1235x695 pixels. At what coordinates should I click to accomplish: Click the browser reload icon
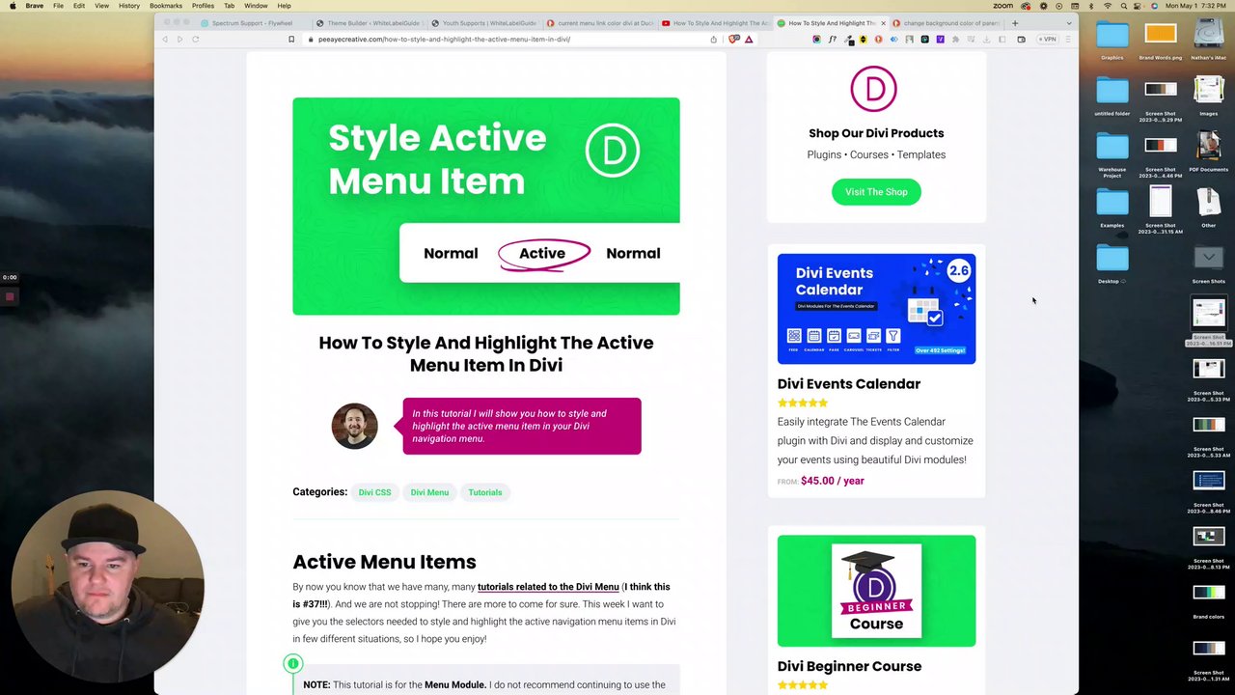tap(195, 40)
